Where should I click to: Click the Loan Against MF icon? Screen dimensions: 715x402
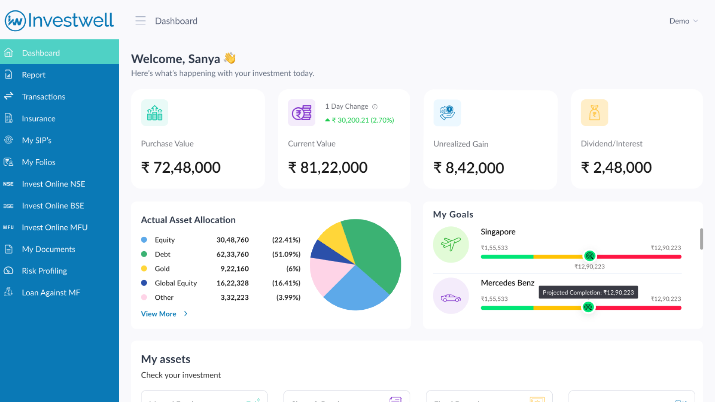point(9,292)
